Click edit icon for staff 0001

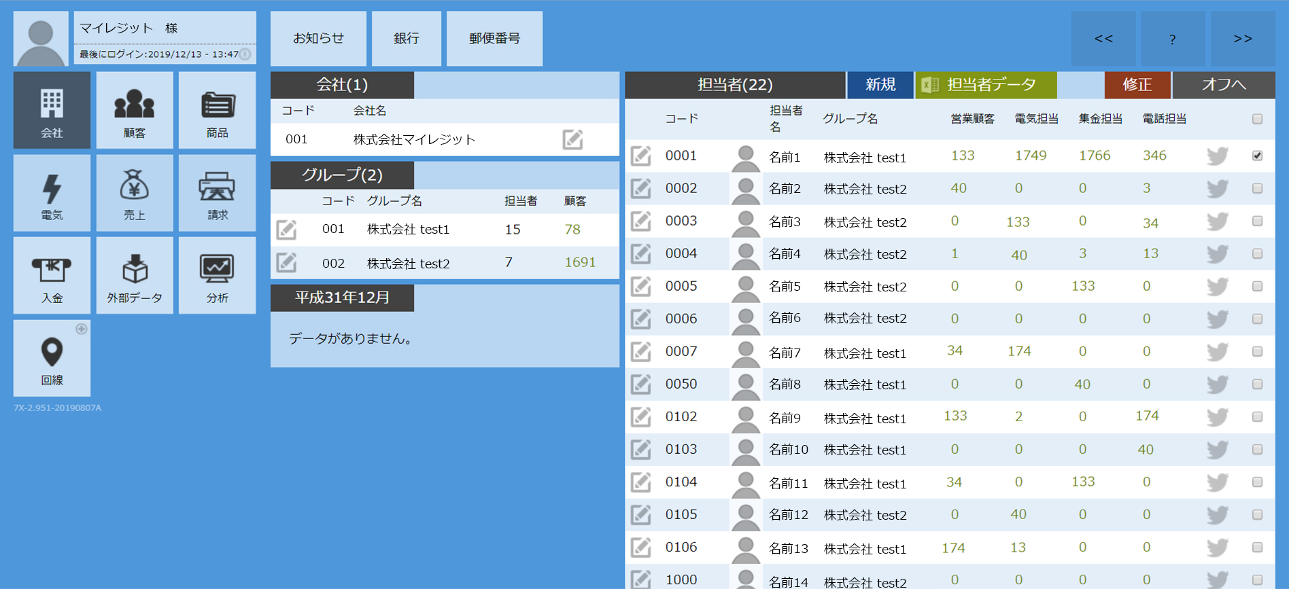tap(640, 156)
